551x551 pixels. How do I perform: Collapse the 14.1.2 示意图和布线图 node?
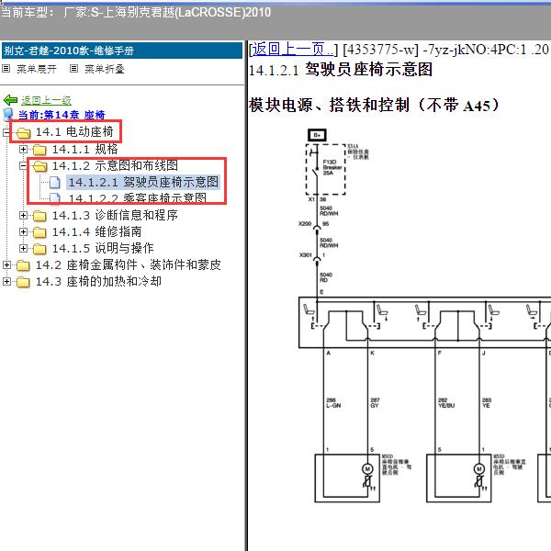coord(23,166)
